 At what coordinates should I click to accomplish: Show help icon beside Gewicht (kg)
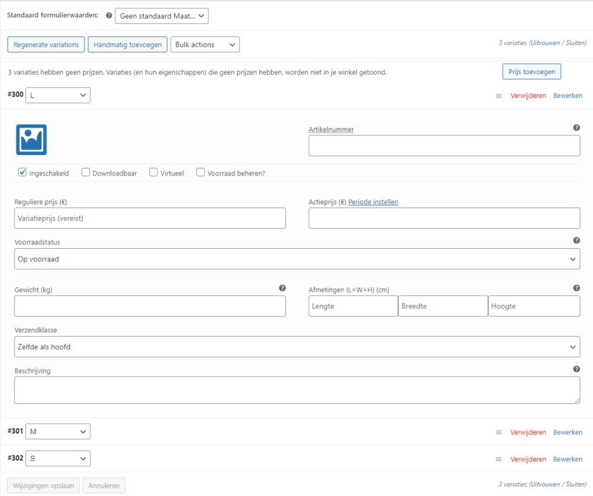[282, 288]
